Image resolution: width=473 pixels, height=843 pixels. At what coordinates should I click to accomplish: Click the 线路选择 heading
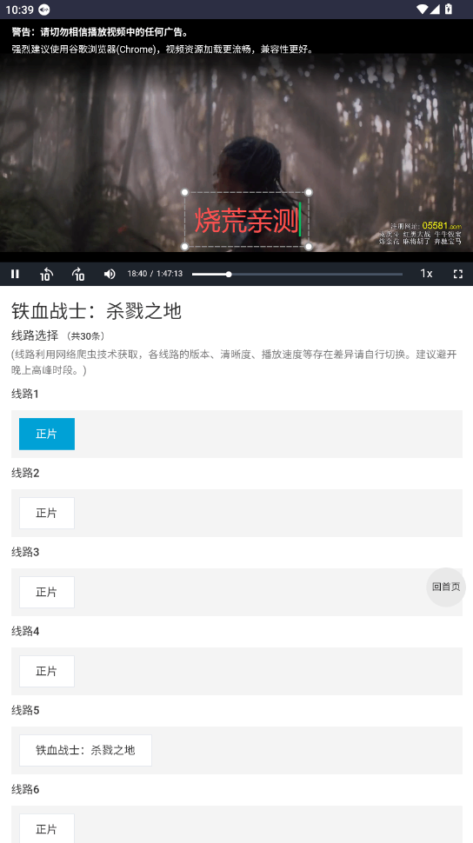click(x=35, y=336)
